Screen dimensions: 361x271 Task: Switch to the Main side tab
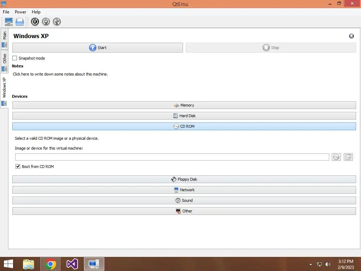pos(4,39)
